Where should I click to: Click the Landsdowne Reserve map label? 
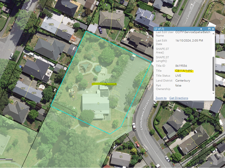coord(104,84)
